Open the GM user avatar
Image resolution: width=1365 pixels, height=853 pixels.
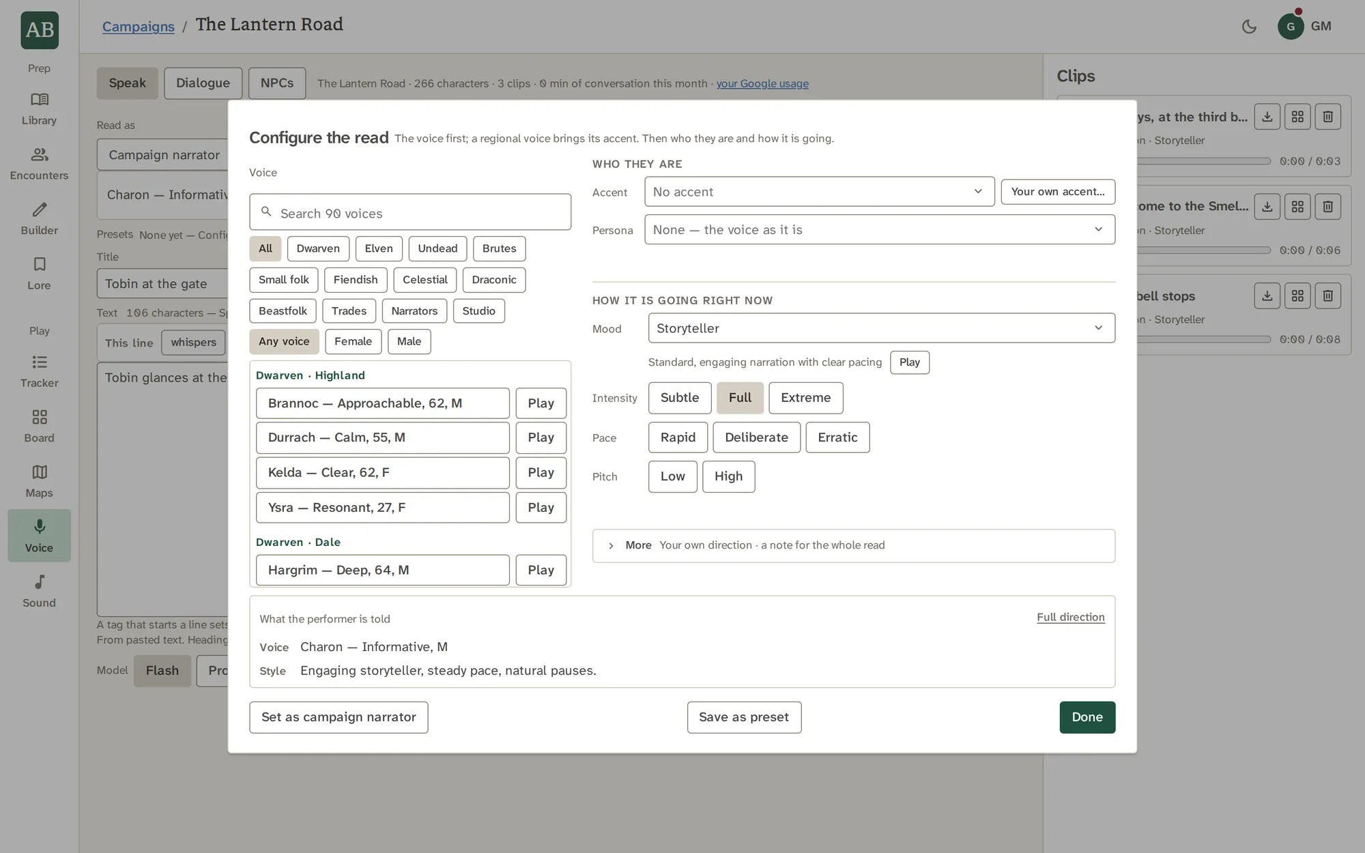[x=1291, y=27]
